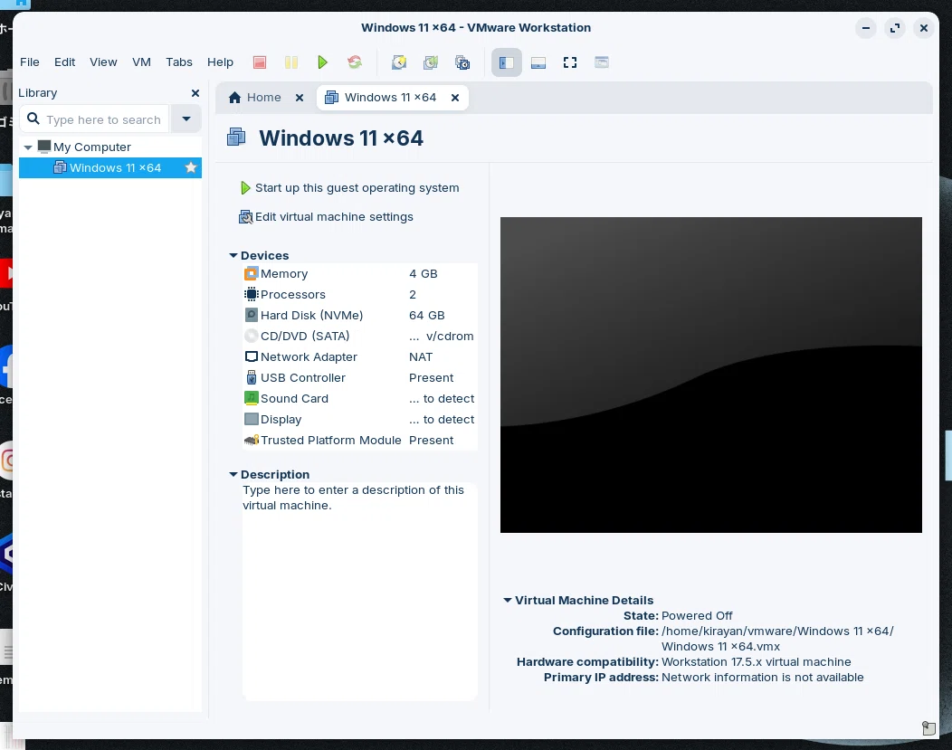The image size is (952, 750).
Task: Open the Edit menu
Action: pos(64,62)
